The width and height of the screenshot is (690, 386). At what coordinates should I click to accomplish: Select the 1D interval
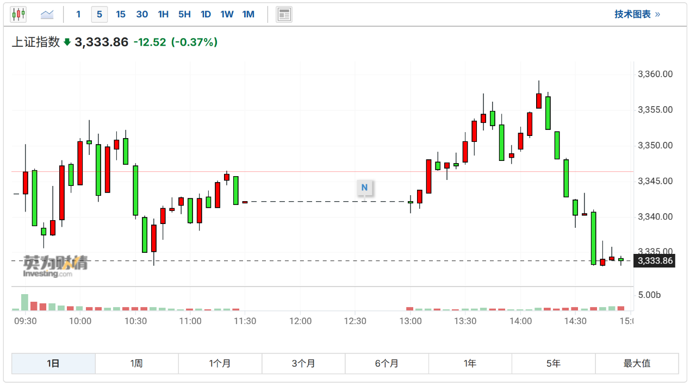[206, 15]
